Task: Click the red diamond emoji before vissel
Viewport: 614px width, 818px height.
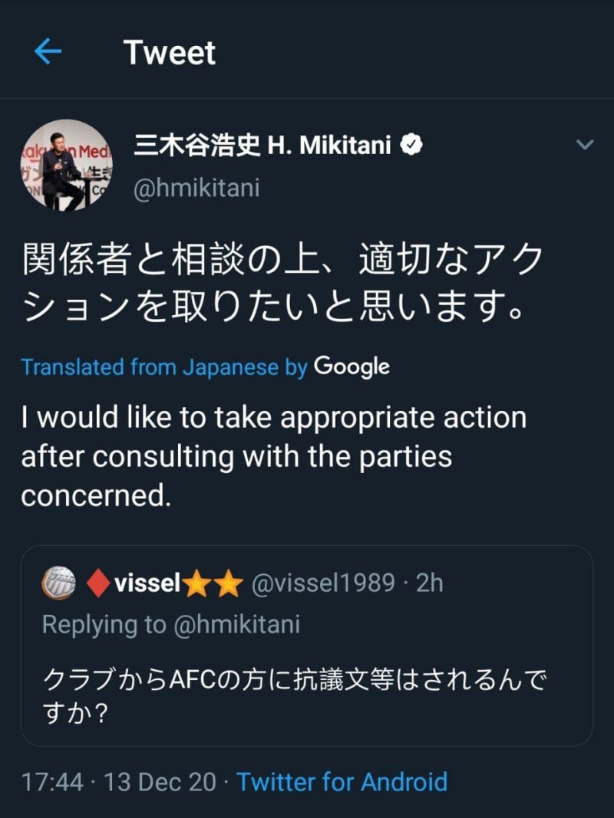Action: (x=97, y=584)
